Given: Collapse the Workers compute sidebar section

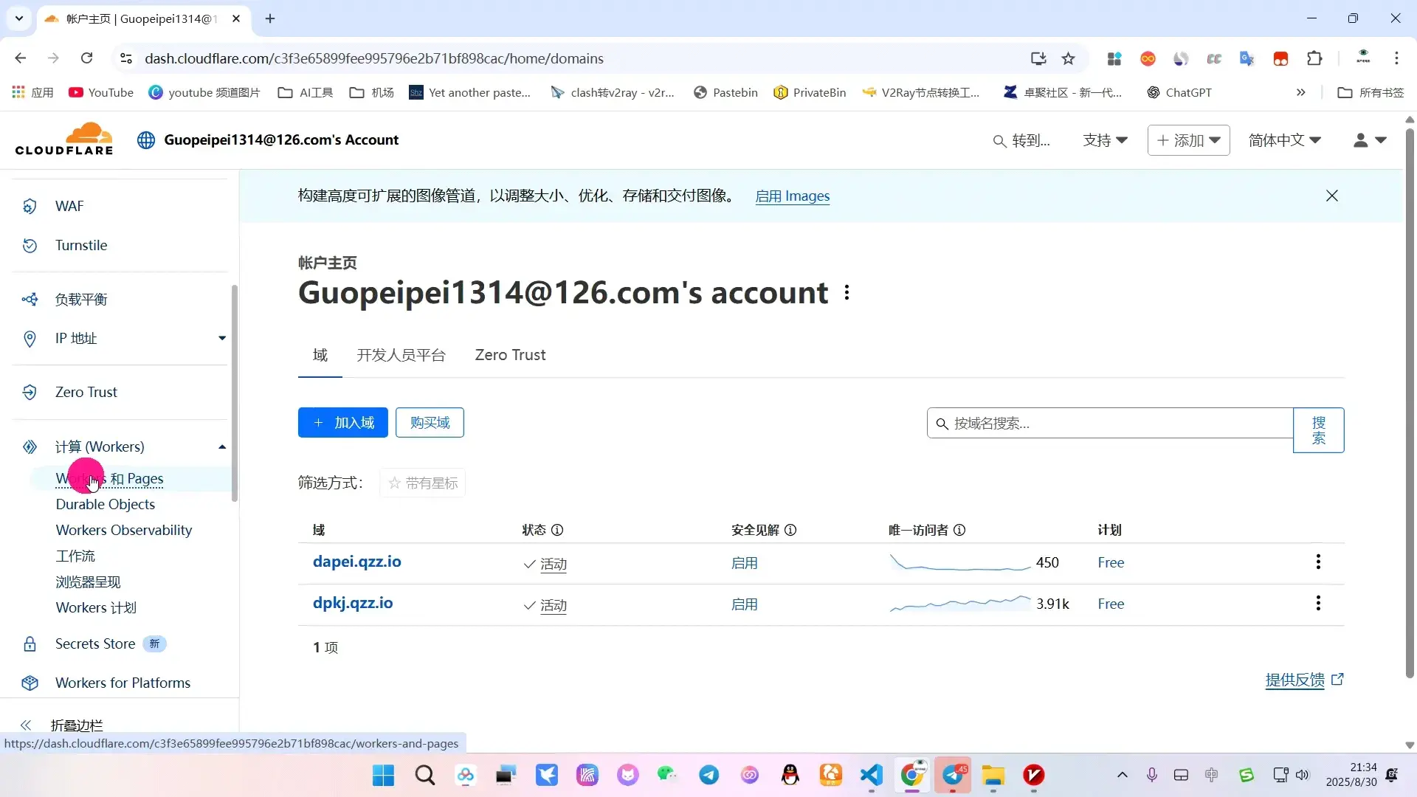Looking at the screenshot, I should [221, 446].
